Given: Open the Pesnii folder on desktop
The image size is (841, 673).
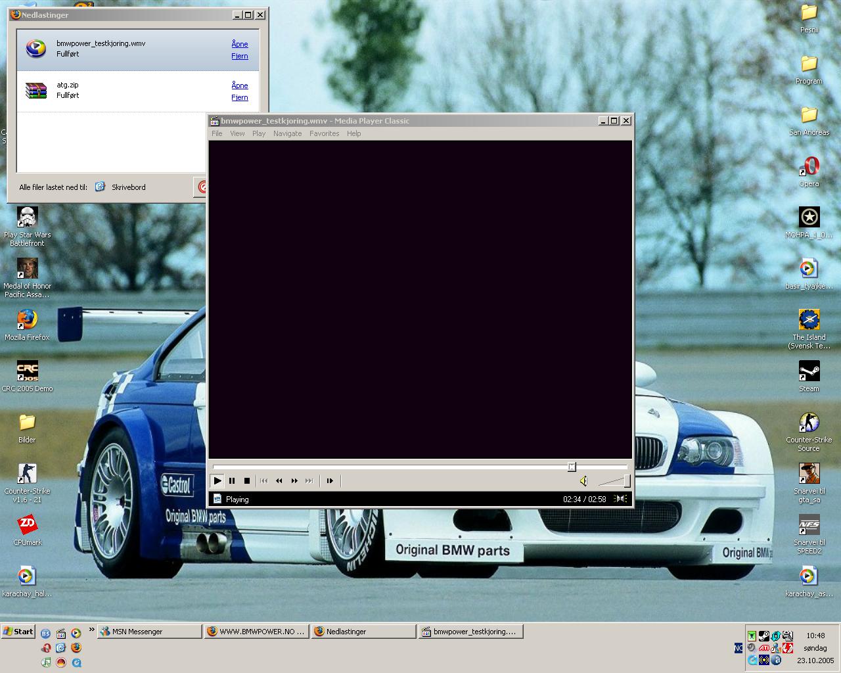Looking at the screenshot, I should coord(809,18).
